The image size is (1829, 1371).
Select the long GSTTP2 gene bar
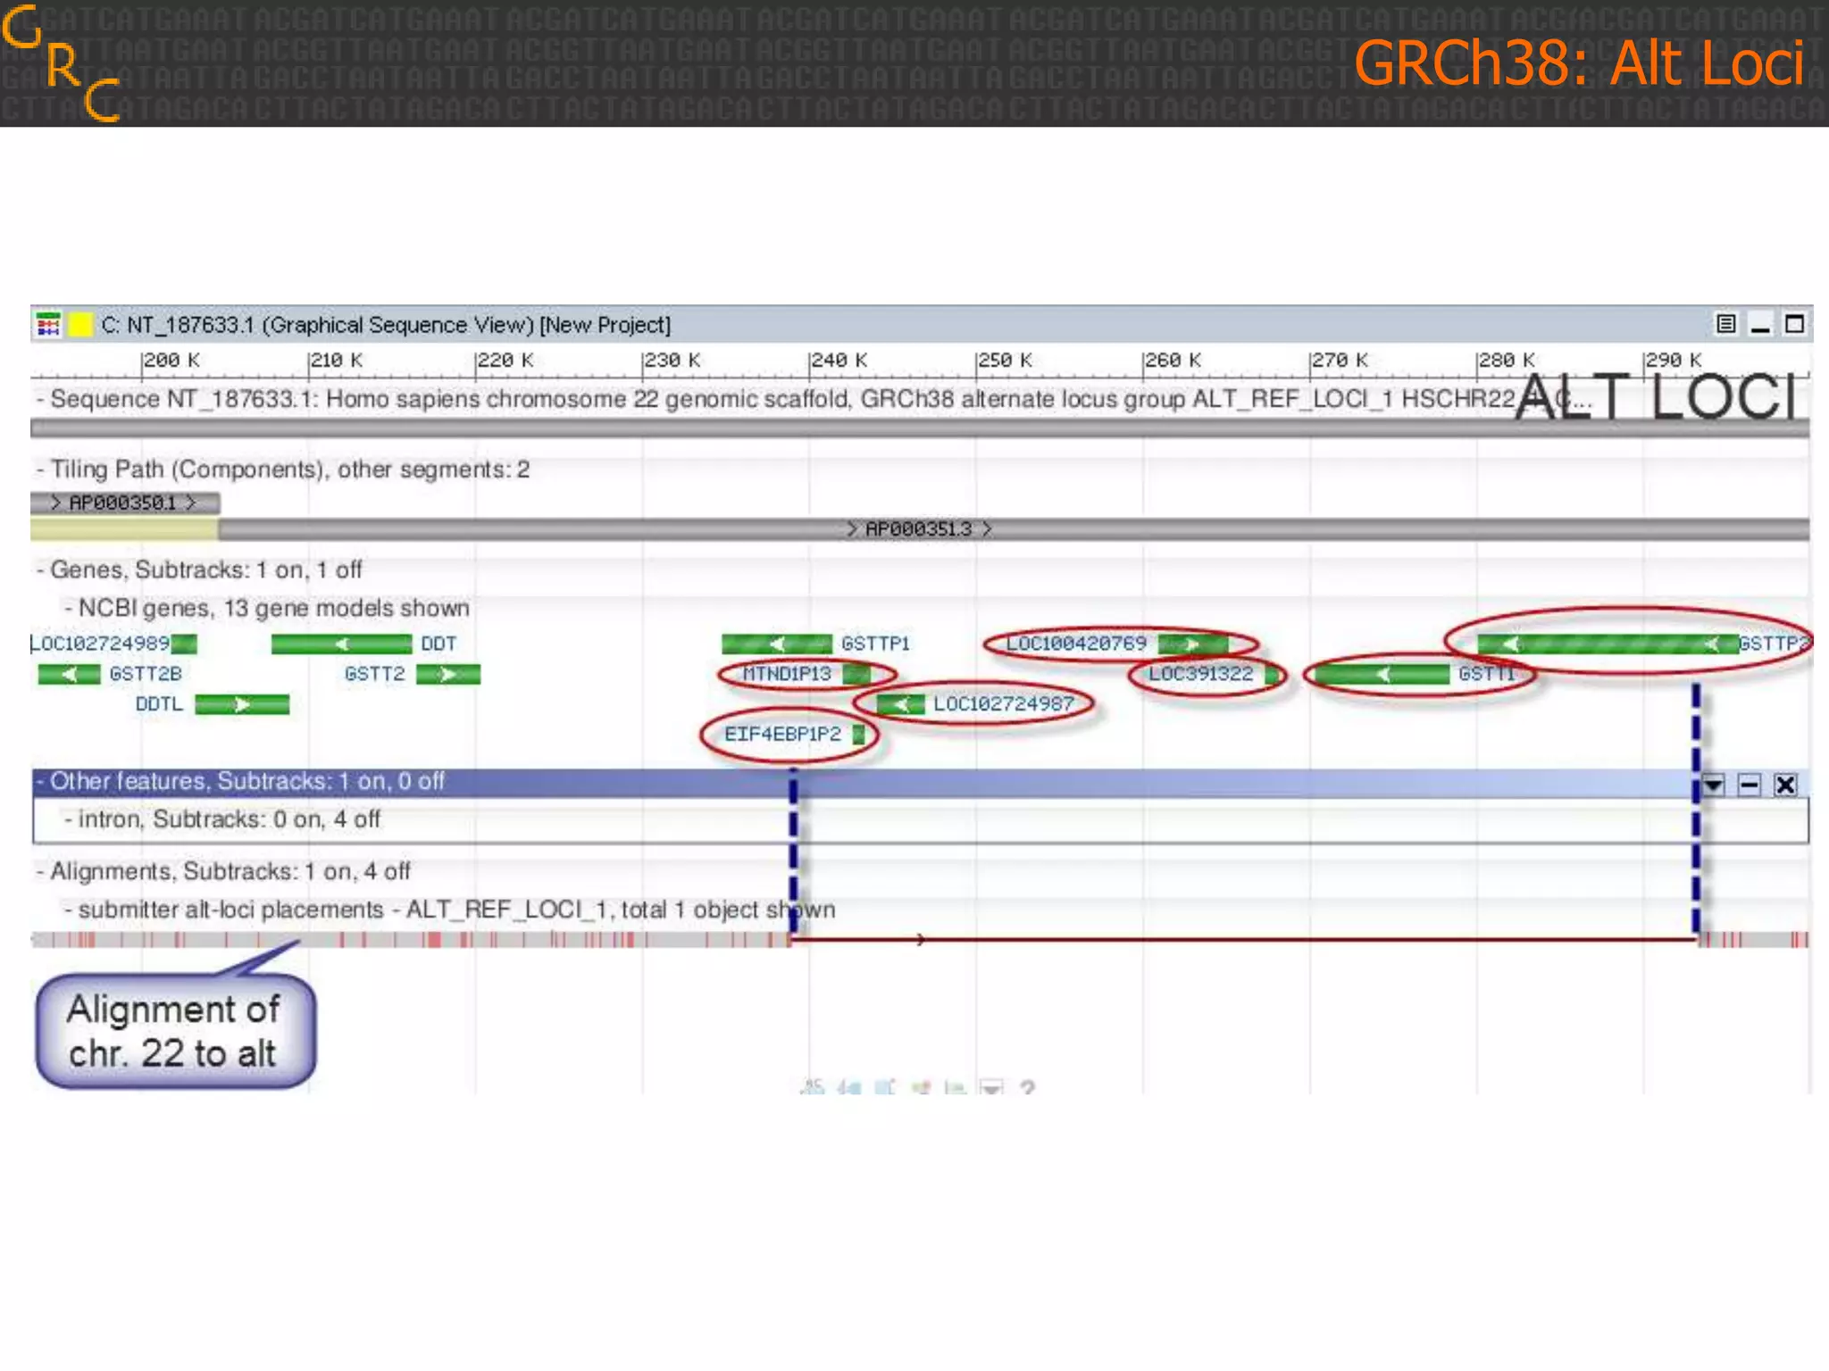point(1608,644)
